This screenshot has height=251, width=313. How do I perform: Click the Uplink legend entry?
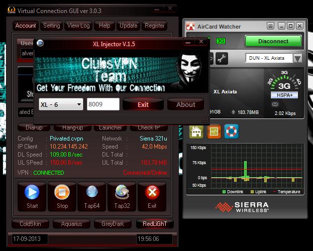[258, 192]
